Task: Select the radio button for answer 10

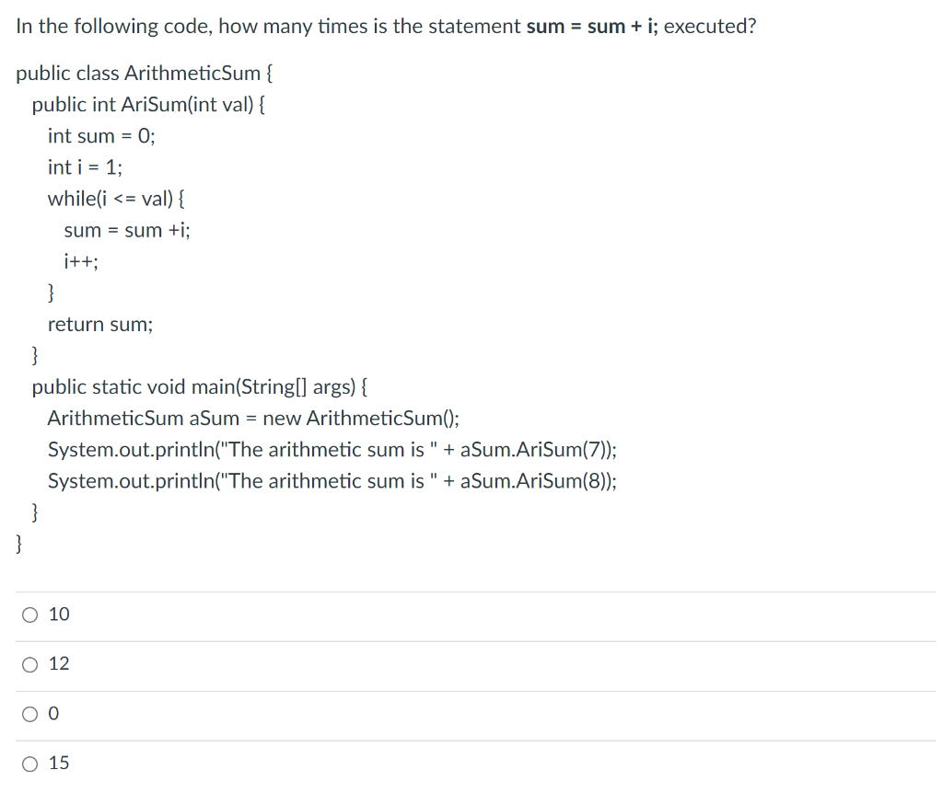Action: click(x=29, y=614)
